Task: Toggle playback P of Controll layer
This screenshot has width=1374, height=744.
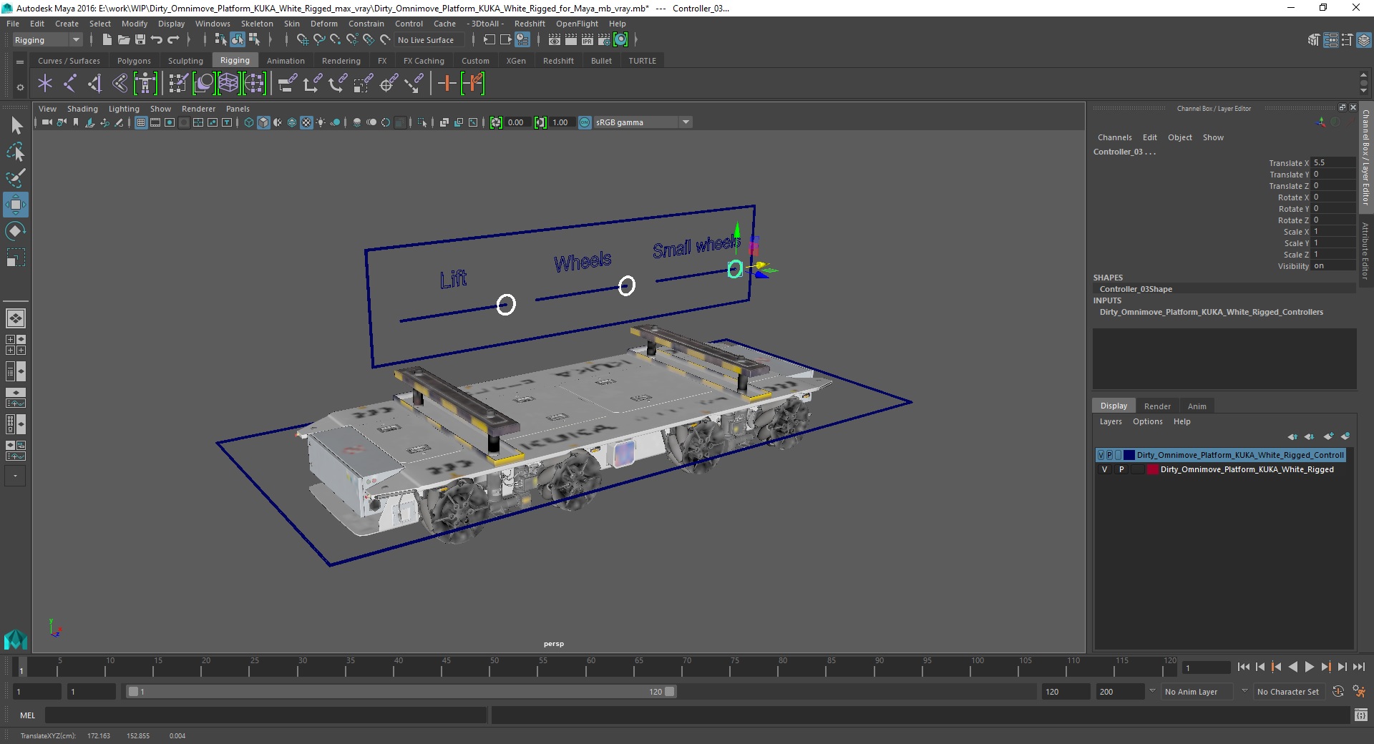Action: (1109, 455)
